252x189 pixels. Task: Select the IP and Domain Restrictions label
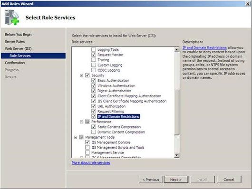pyautogui.click(x=118, y=116)
